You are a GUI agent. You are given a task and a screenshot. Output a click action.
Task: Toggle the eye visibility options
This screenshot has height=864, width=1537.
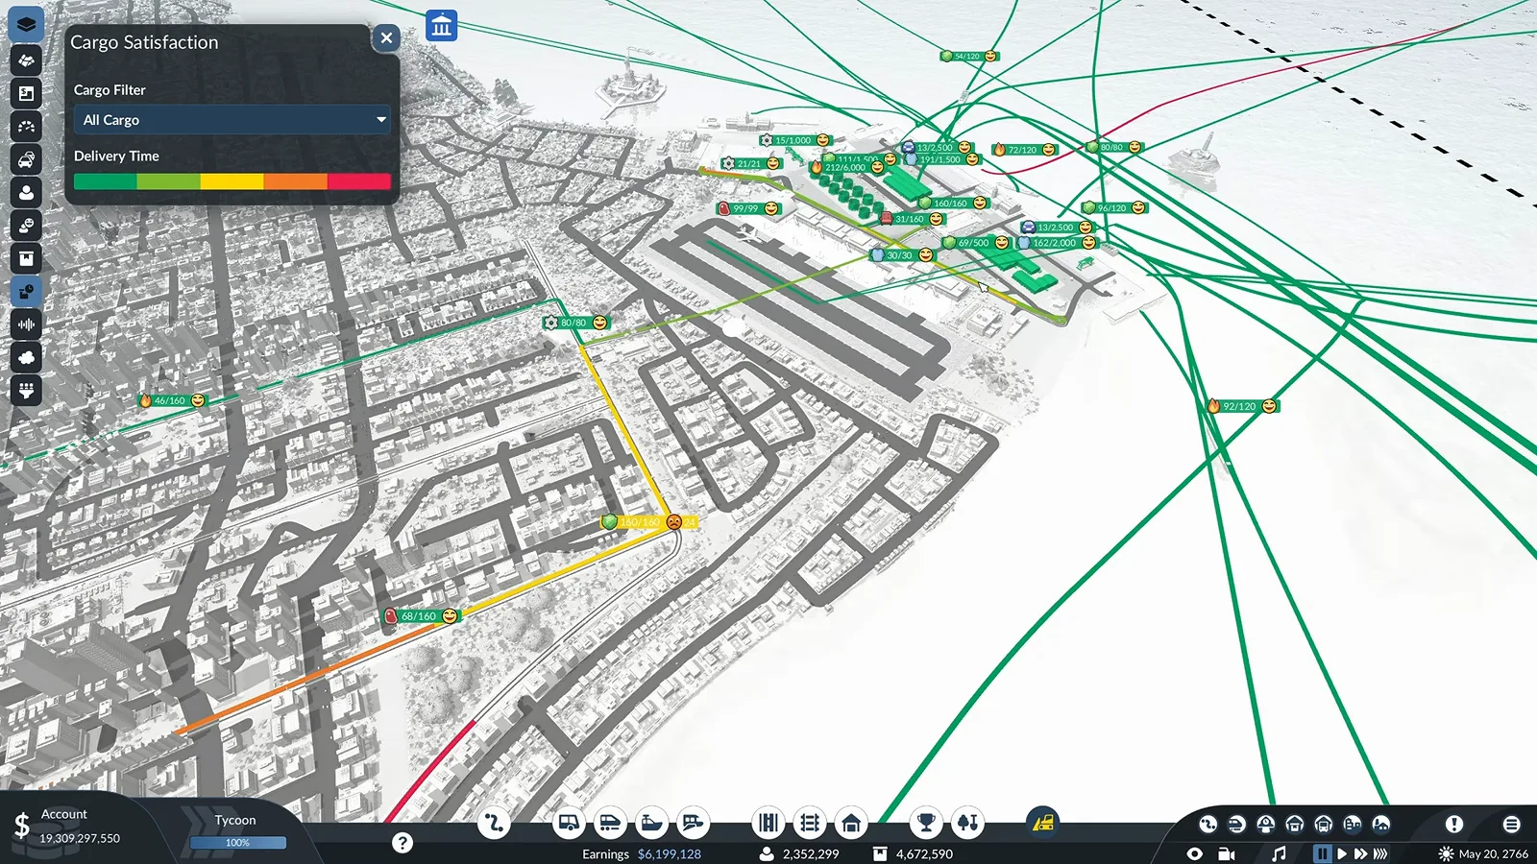point(1194,853)
